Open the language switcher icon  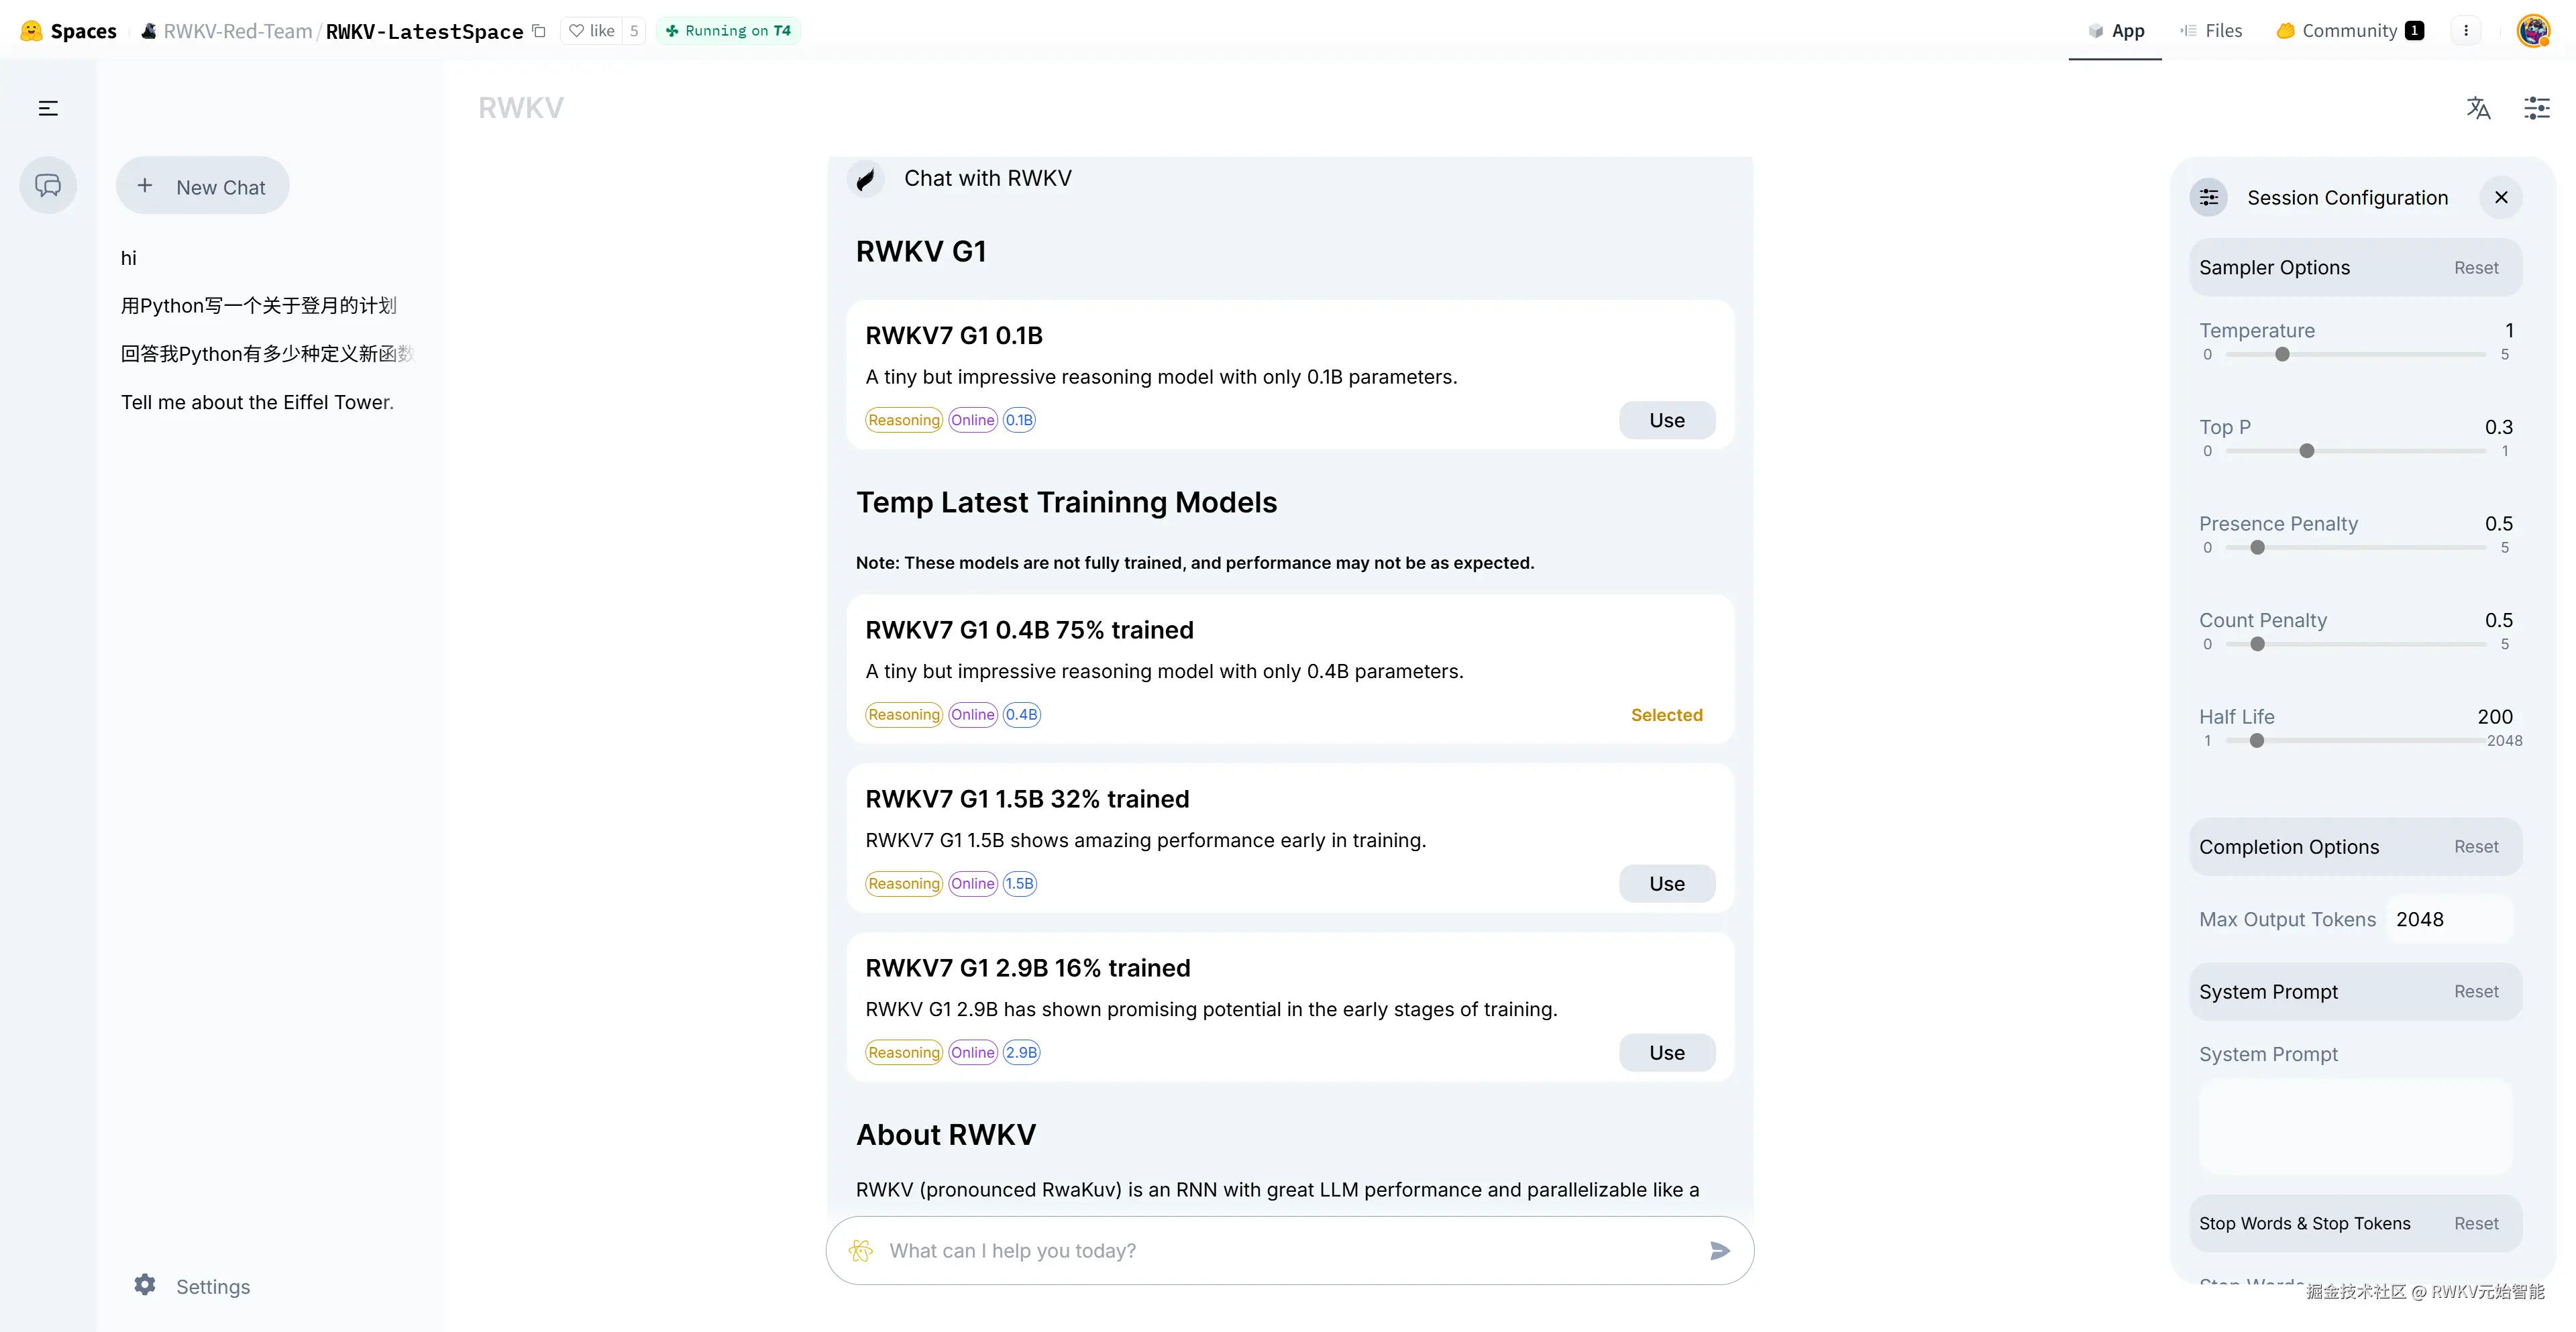tap(2479, 108)
